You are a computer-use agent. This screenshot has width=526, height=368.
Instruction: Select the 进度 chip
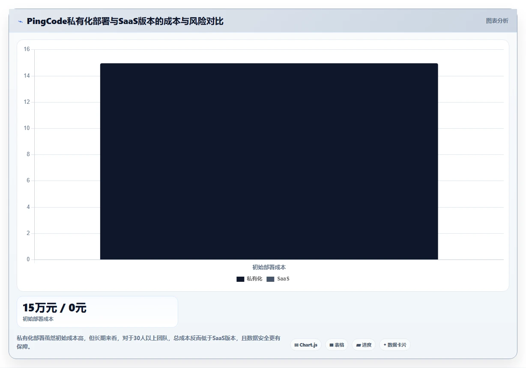point(364,345)
